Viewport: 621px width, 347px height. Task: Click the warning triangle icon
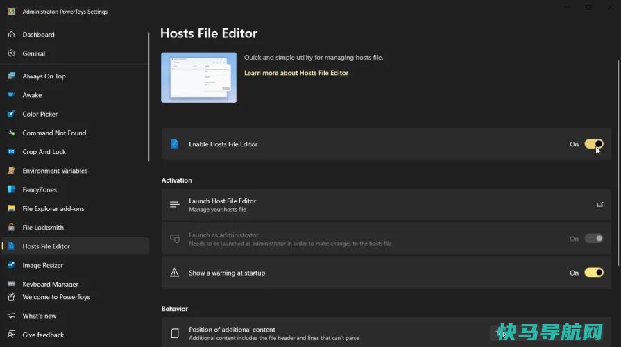click(174, 273)
